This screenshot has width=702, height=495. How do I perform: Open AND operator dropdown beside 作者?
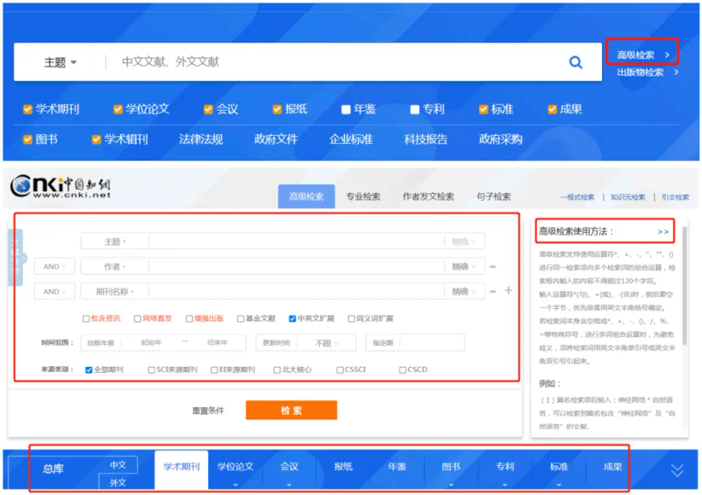click(x=54, y=267)
